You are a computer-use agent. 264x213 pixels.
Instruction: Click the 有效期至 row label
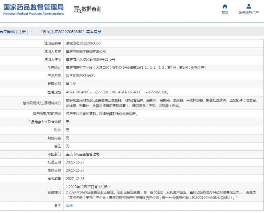pyautogui.click(x=54, y=179)
